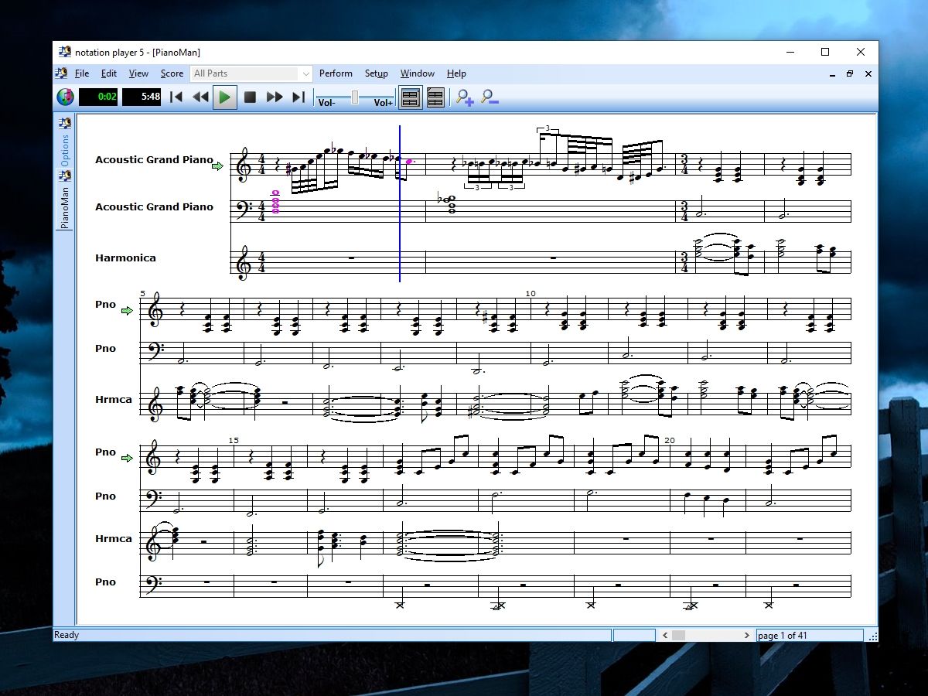
Task: Close the inner PianoMan document window
Action: (868, 73)
